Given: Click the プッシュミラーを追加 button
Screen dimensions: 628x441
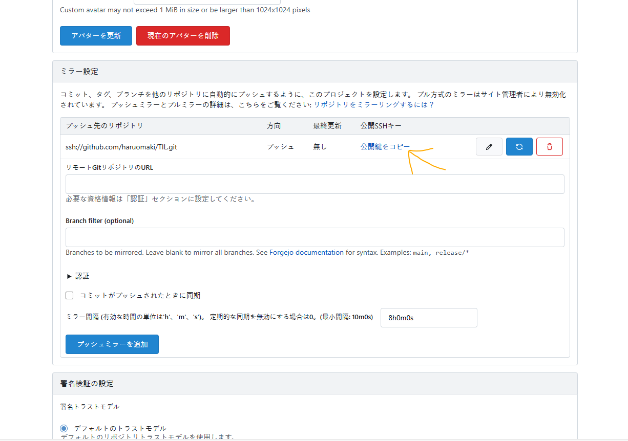Looking at the screenshot, I should (112, 344).
